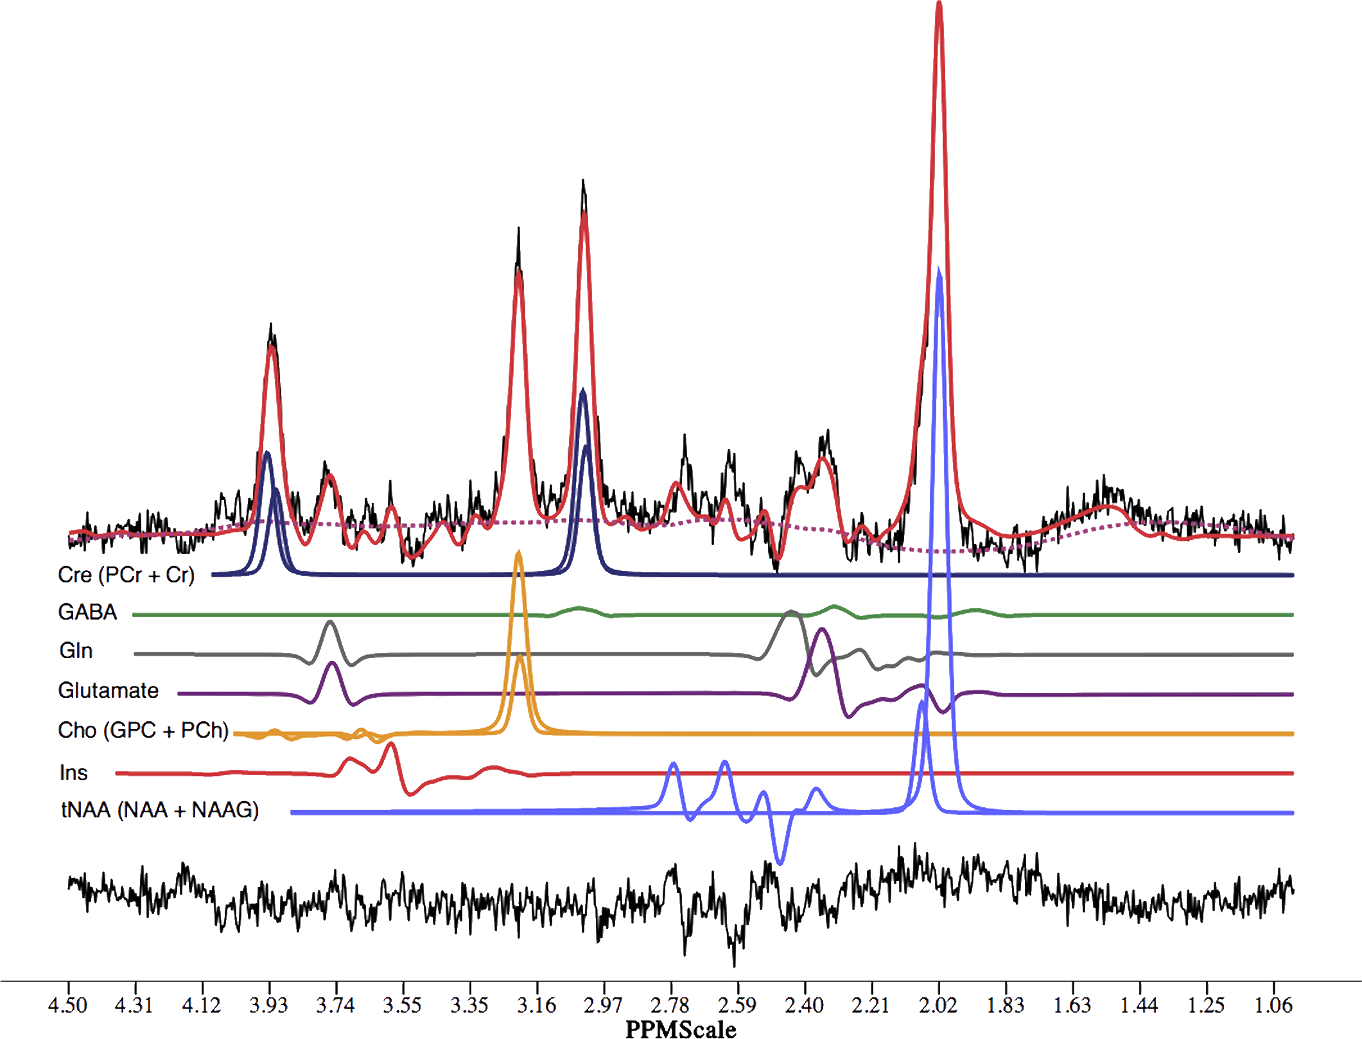The image size is (1362, 1039).
Task: Select the 3.16 tick label
Action: (x=537, y=1005)
